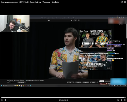Dislike the video with thumbs-down icon

73,82
